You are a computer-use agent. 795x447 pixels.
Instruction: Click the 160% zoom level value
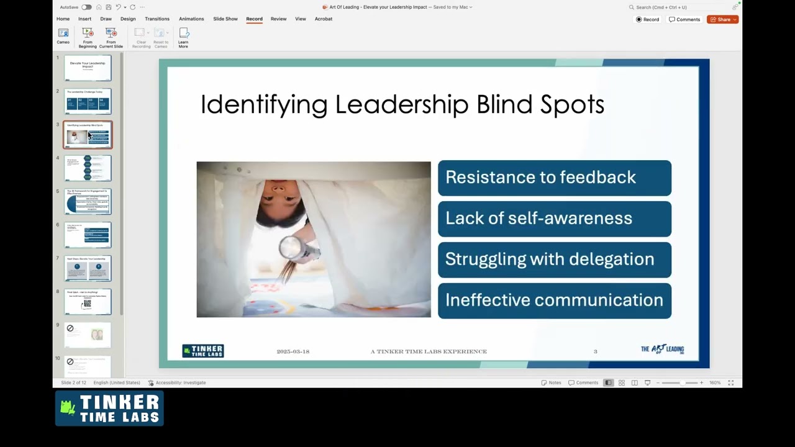coord(715,382)
